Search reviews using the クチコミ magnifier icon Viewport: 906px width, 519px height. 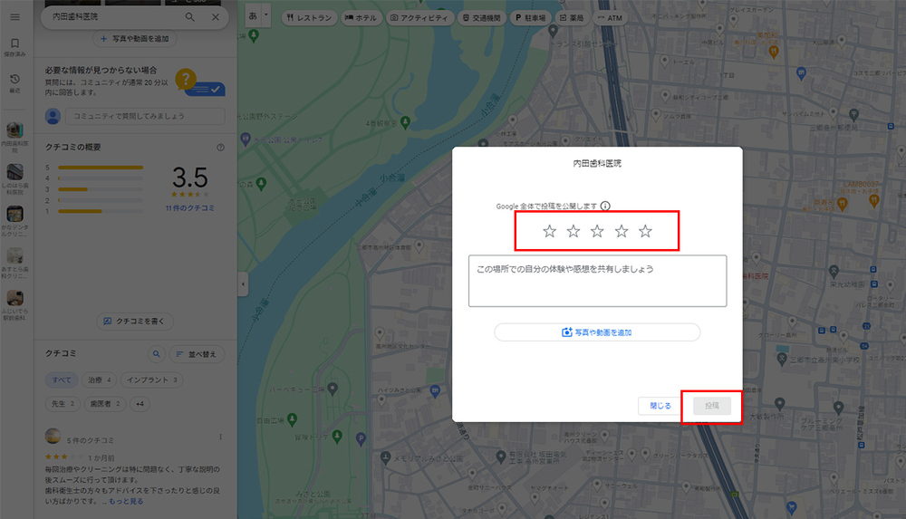(156, 354)
